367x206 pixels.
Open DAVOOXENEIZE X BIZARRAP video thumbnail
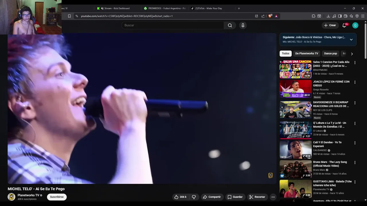[x=296, y=109]
